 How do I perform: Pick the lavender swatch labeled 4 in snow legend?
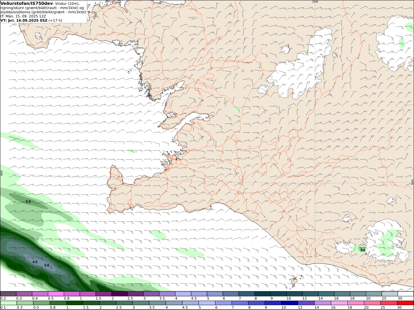(x=183, y=294)
